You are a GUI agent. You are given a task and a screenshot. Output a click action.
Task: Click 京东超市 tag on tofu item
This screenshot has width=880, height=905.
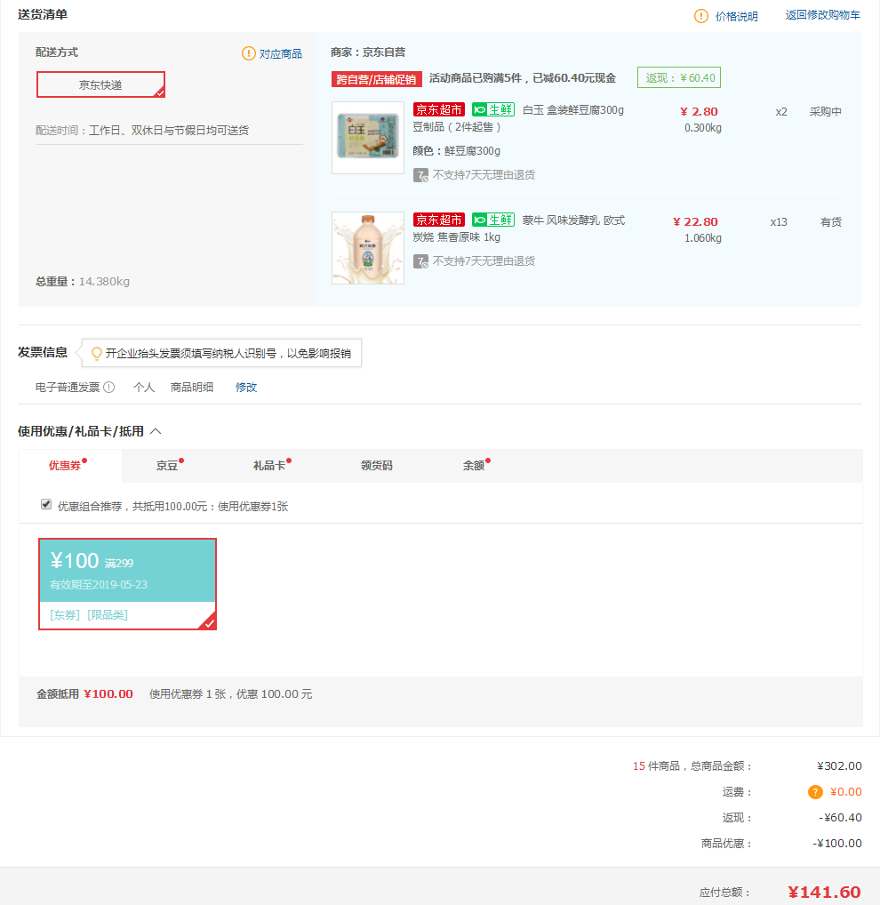[438, 109]
